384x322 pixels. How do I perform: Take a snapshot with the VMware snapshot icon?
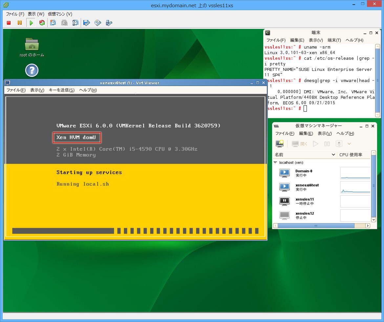click(x=53, y=23)
